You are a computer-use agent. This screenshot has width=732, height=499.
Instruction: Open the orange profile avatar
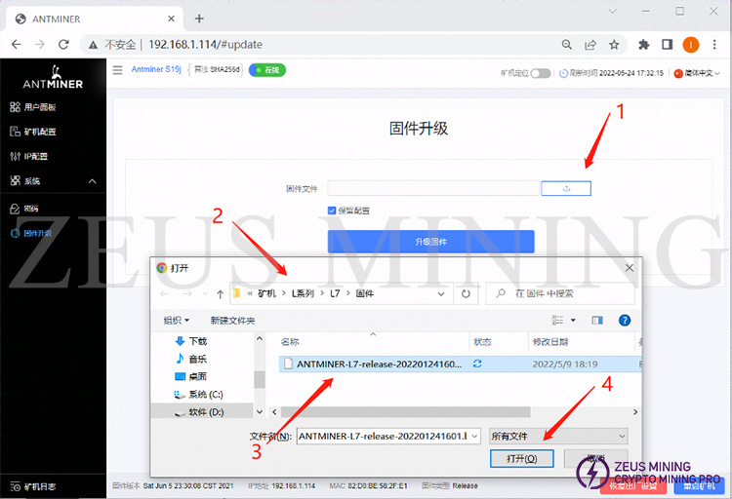[x=691, y=44]
